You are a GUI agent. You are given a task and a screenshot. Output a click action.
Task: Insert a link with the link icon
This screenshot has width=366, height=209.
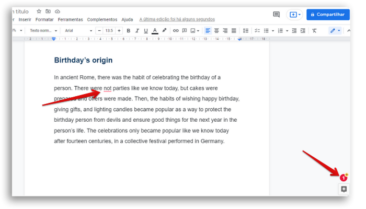click(x=176, y=30)
